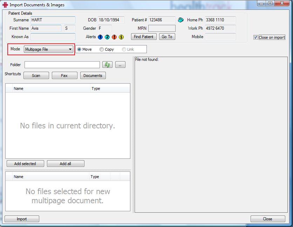Click the cyan alert icon numbered 2

click(x=107, y=37)
